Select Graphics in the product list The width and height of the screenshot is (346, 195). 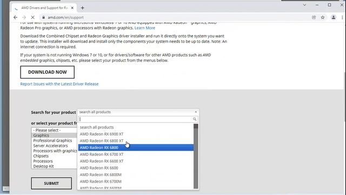[x=54, y=135]
